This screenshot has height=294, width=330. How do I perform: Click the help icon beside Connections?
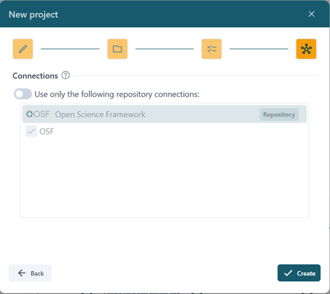pyautogui.click(x=65, y=76)
